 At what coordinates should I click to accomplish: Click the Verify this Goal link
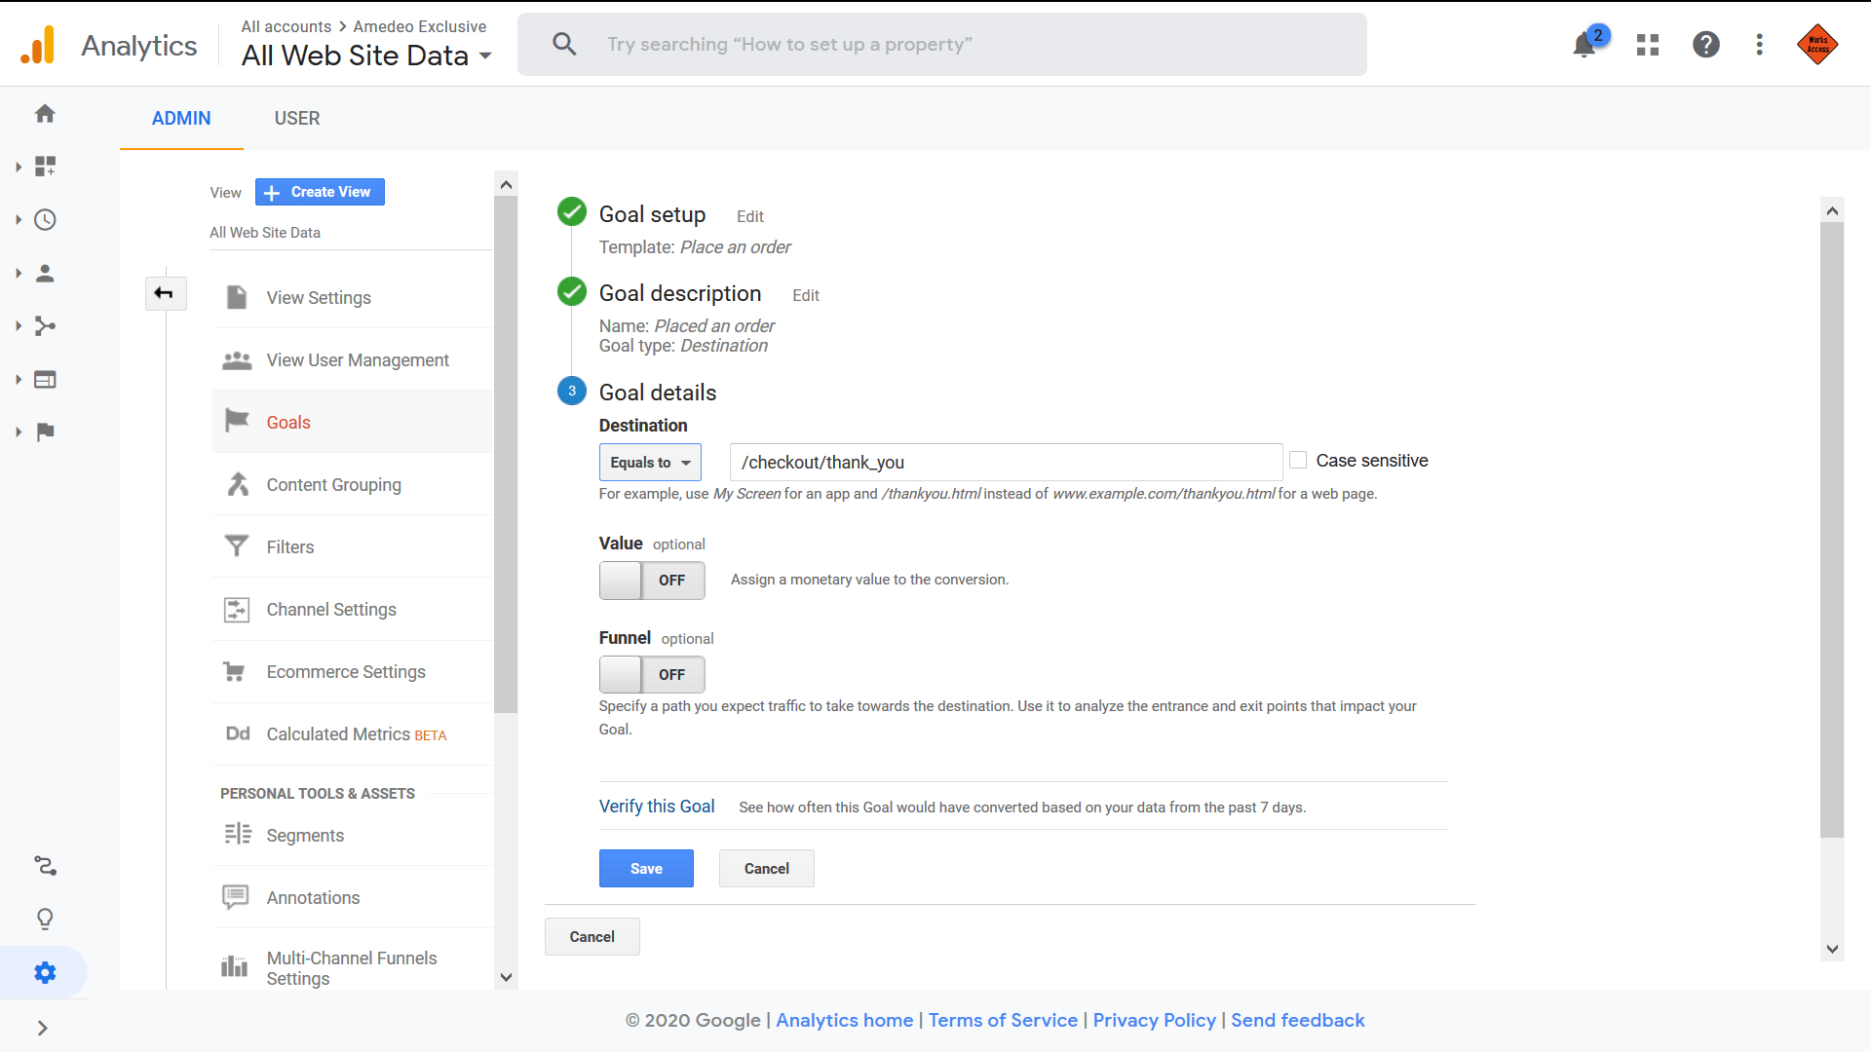657,806
